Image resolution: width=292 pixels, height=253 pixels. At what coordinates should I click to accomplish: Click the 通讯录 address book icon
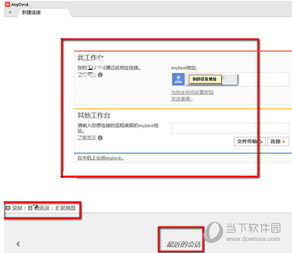(30, 208)
